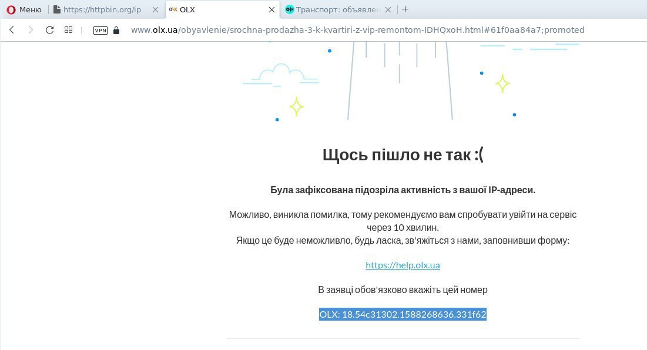Viewport: 647px width, 350px height.
Task: Click the document icon on httpbin tab
Action: (x=57, y=9)
